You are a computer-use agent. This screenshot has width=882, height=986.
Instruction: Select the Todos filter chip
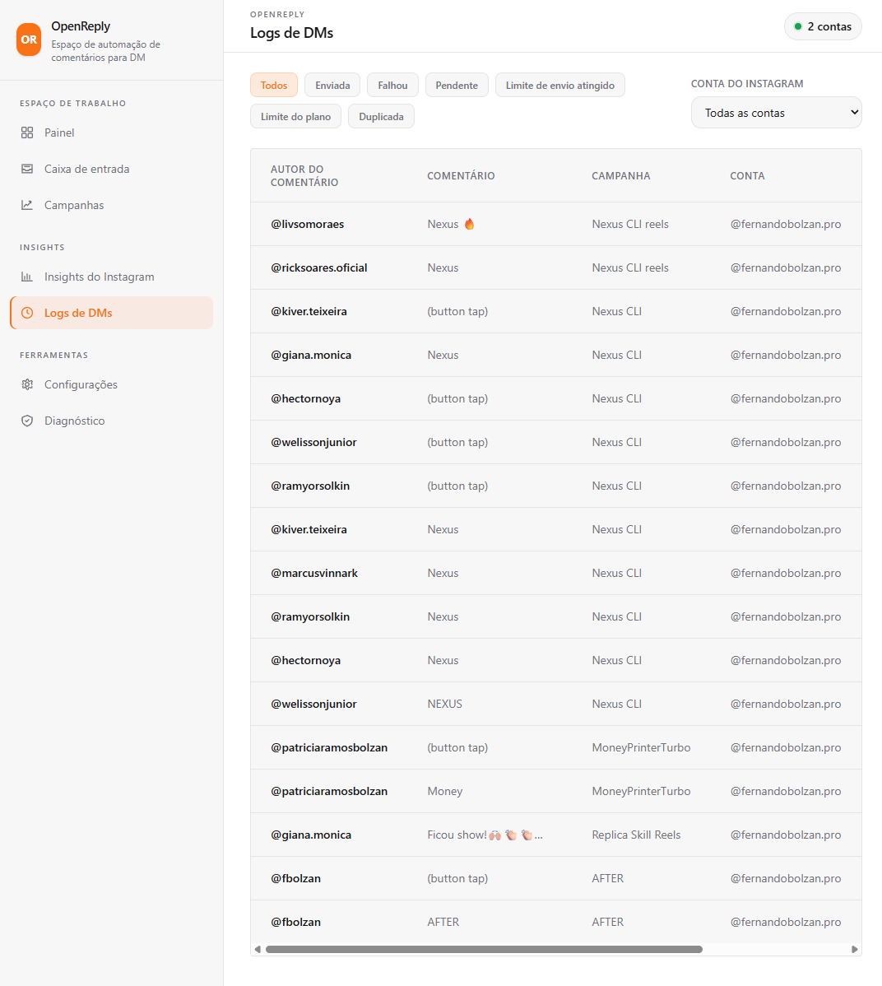coord(274,85)
